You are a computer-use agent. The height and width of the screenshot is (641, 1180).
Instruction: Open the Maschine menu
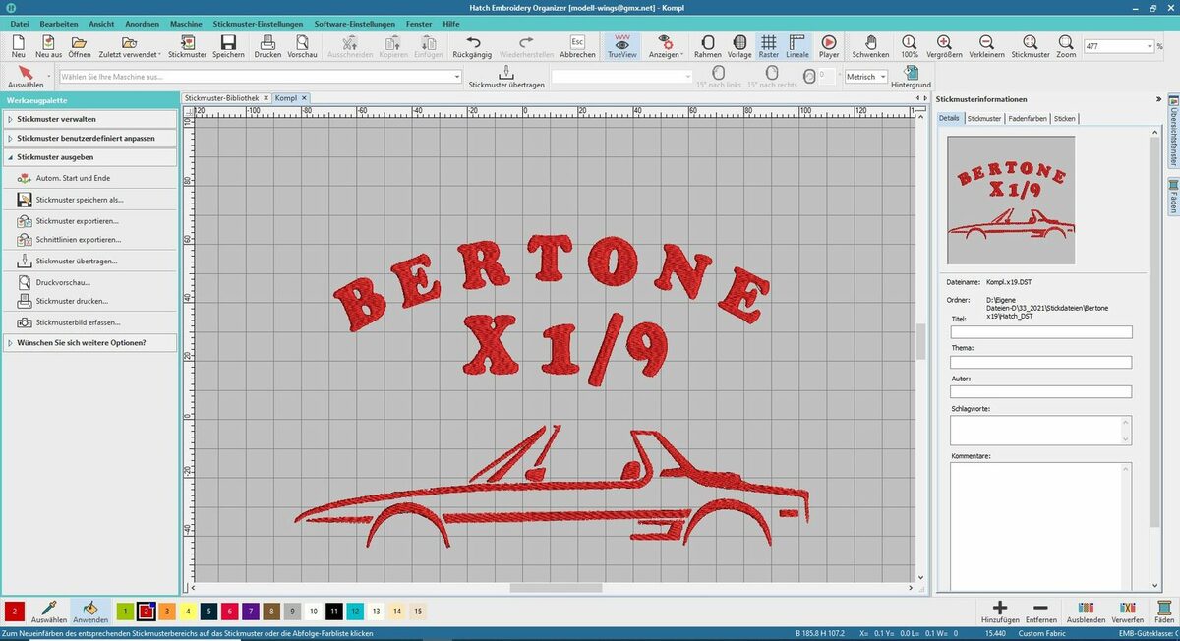pos(186,23)
